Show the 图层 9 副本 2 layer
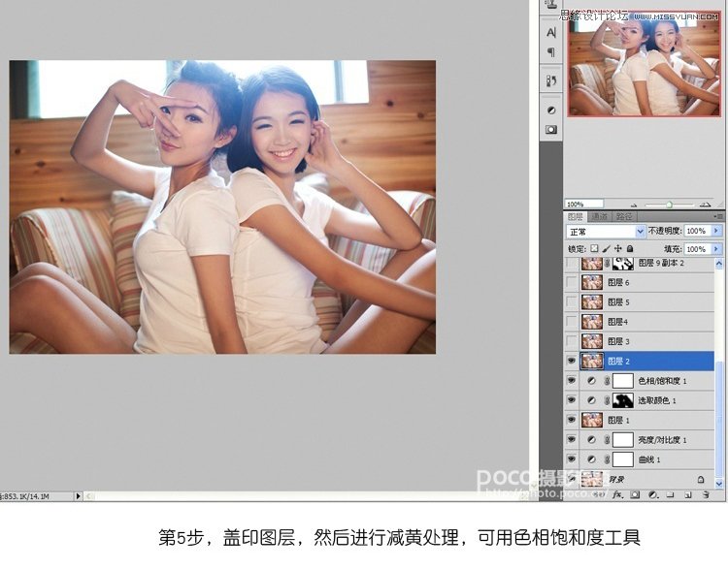728x569 pixels. click(x=572, y=263)
